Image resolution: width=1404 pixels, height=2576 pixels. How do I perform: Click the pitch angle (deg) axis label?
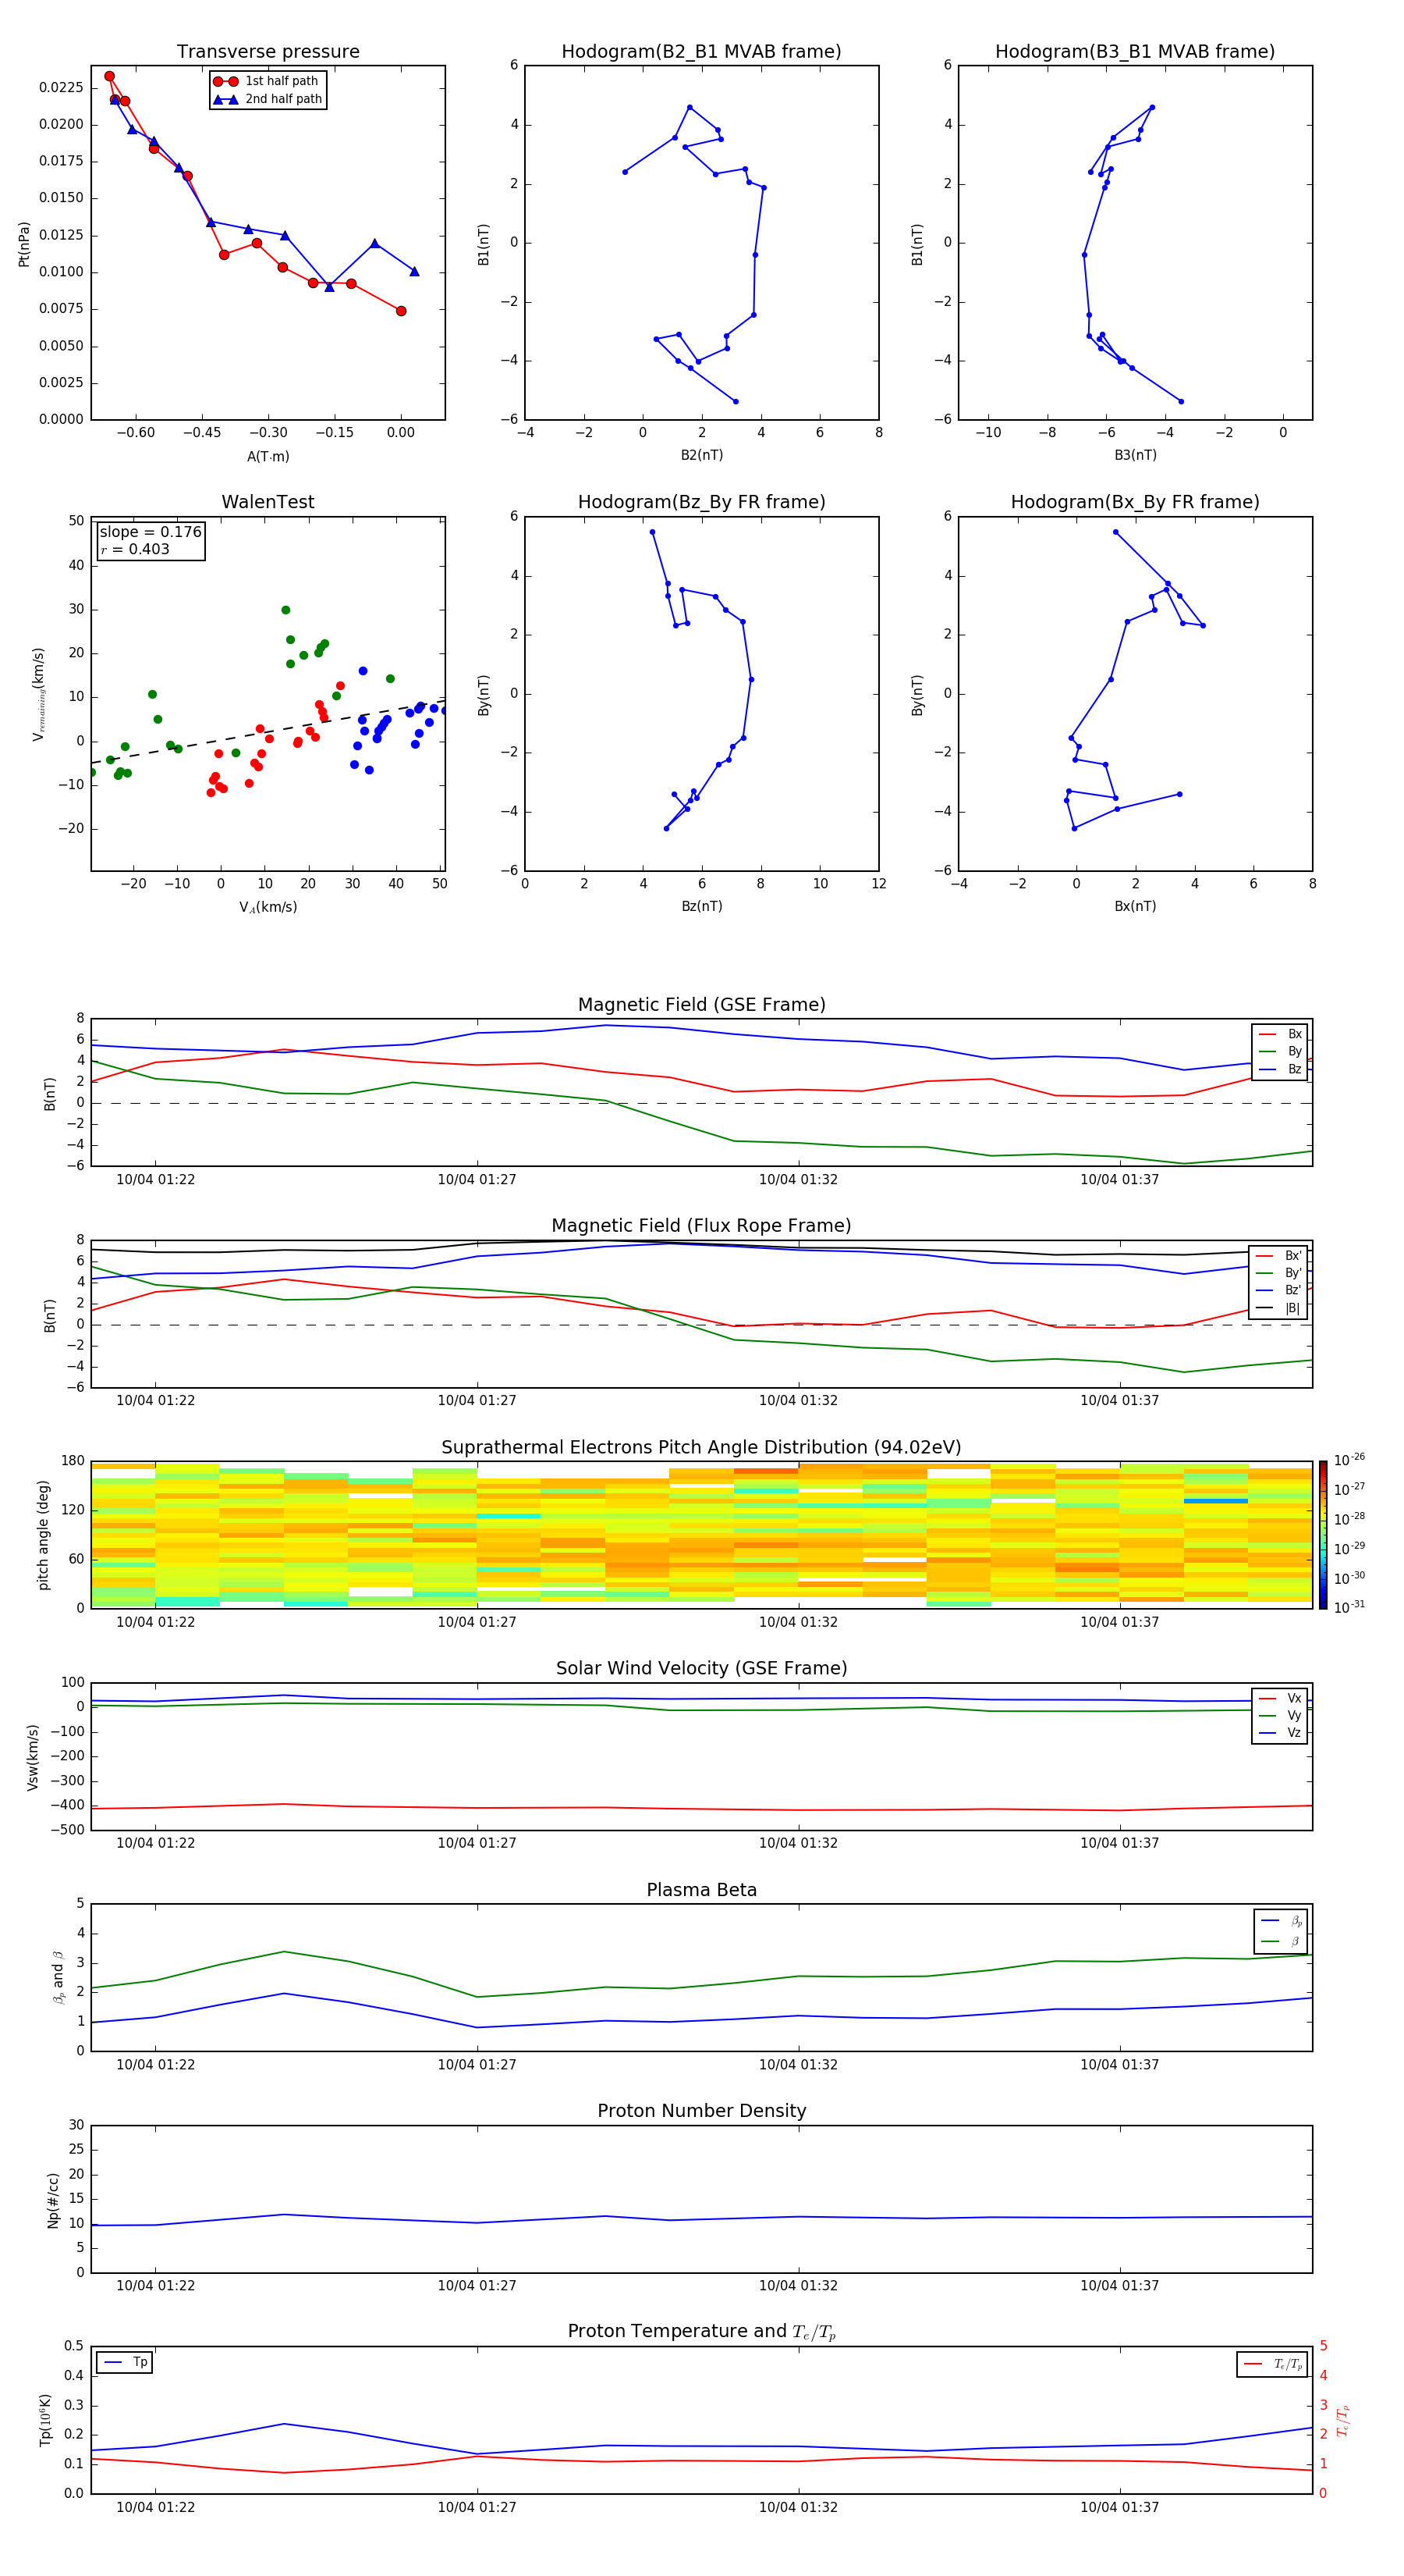click(43, 1535)
